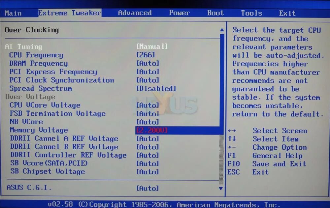Select the AI Tuning setting
Screen dimensions: 330x208
(x=23, y=46)
